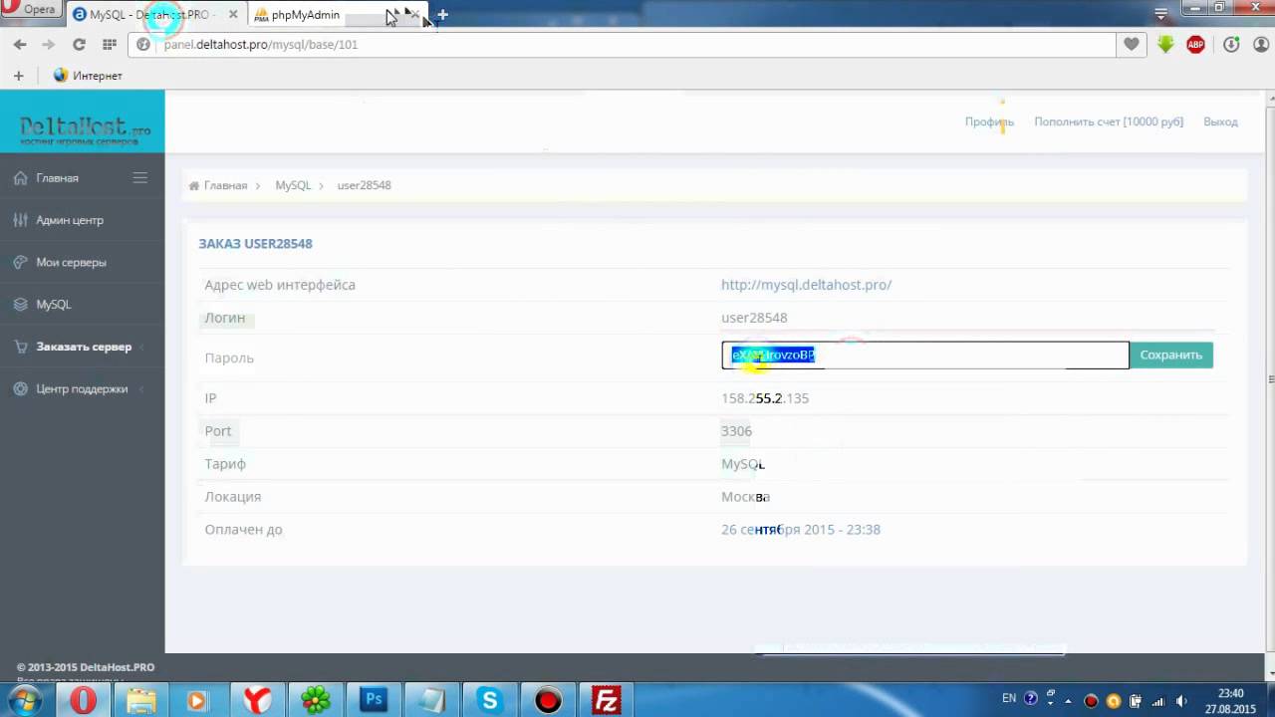Image resolution: width=1275 pixels, height=717 pixels.
Task: Add a bookmark with the bookmarks bar plus
Action: (x=18, y=76)
